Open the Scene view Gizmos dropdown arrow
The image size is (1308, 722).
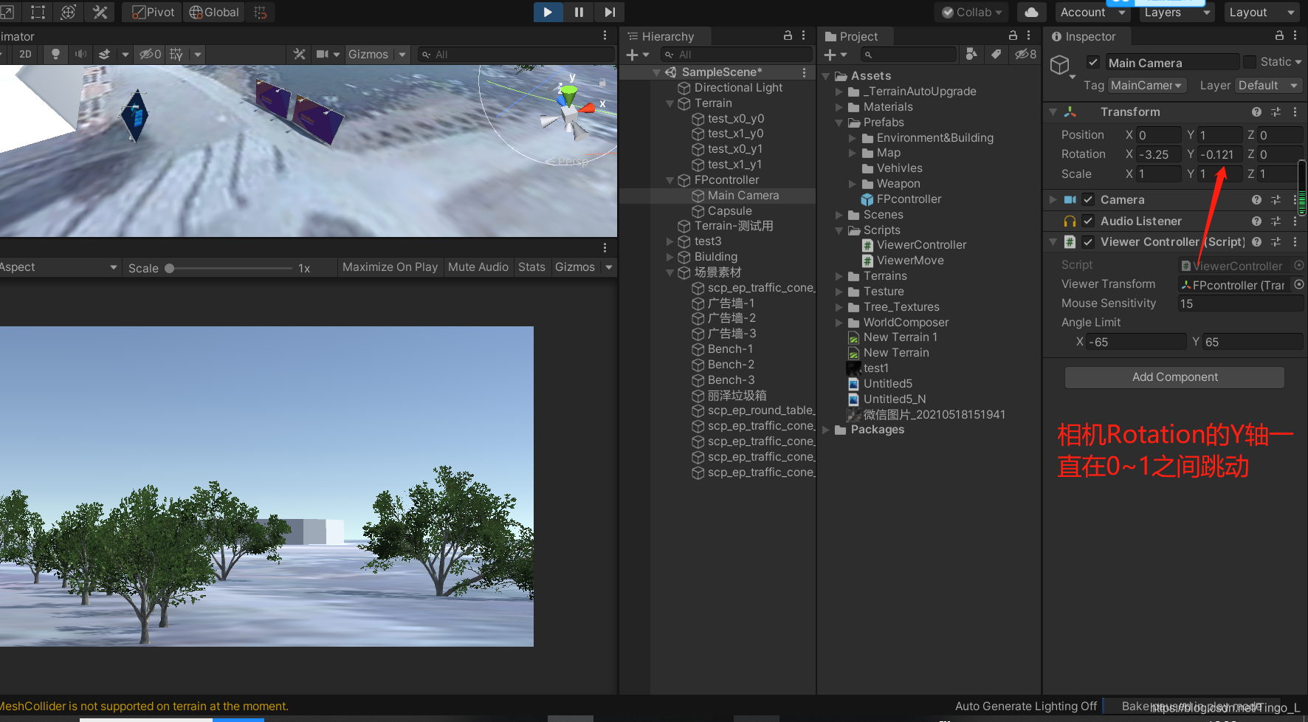coord(402,54)
